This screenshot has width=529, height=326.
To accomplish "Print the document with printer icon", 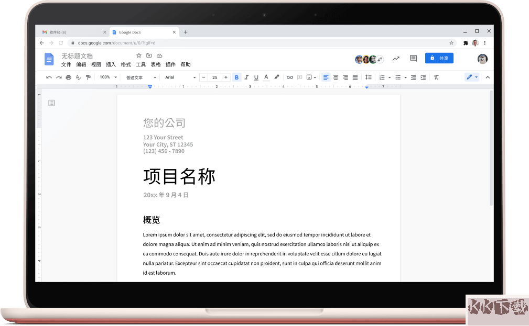I will tap(69, 77).
